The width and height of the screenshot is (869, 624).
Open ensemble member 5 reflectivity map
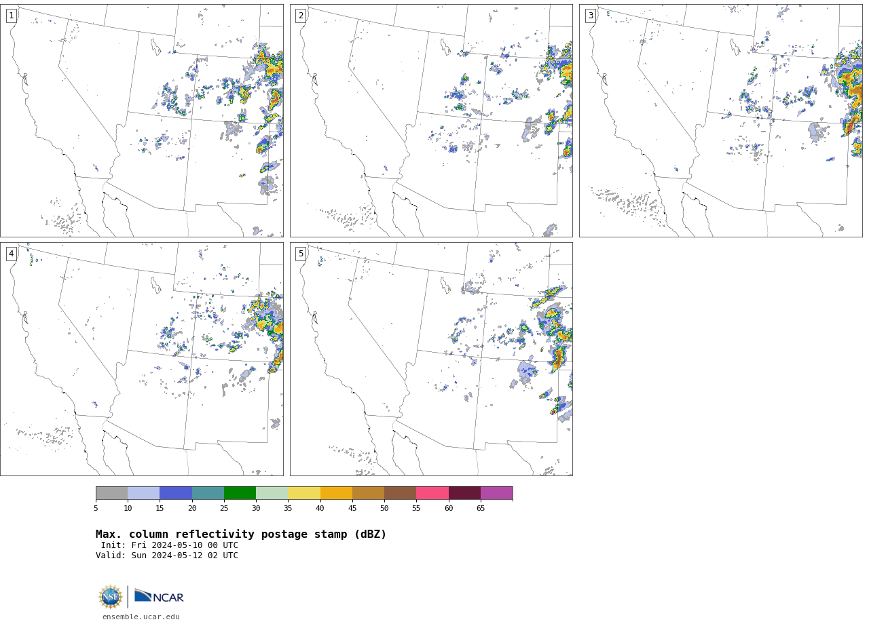431,359
